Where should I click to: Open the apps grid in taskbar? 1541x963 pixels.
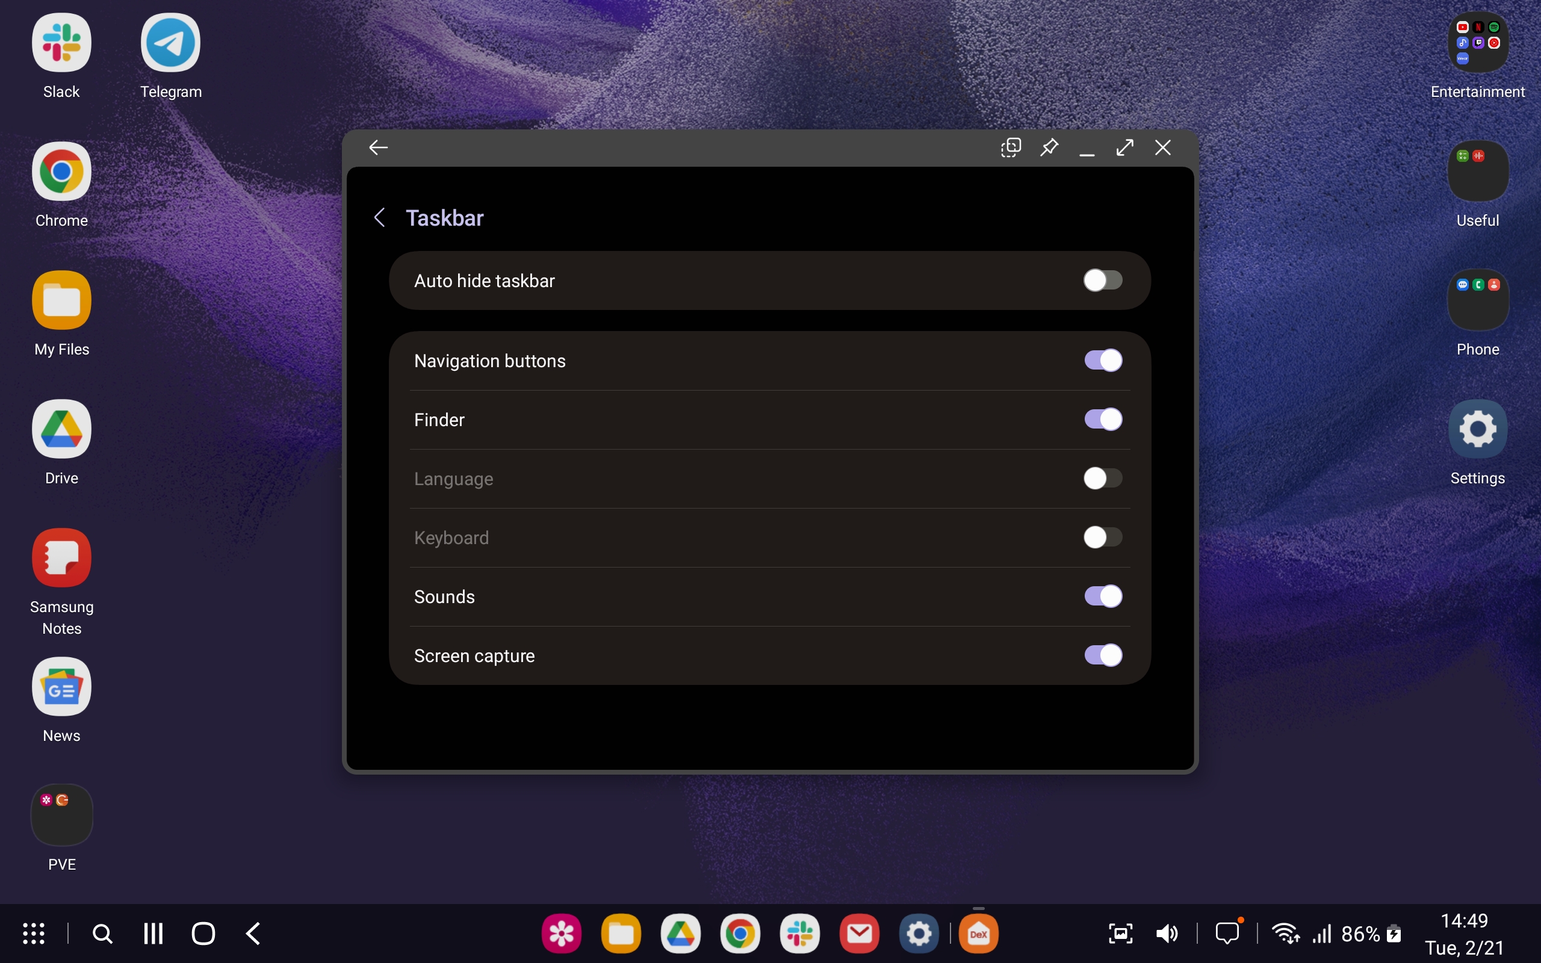[x=34, y=934]
